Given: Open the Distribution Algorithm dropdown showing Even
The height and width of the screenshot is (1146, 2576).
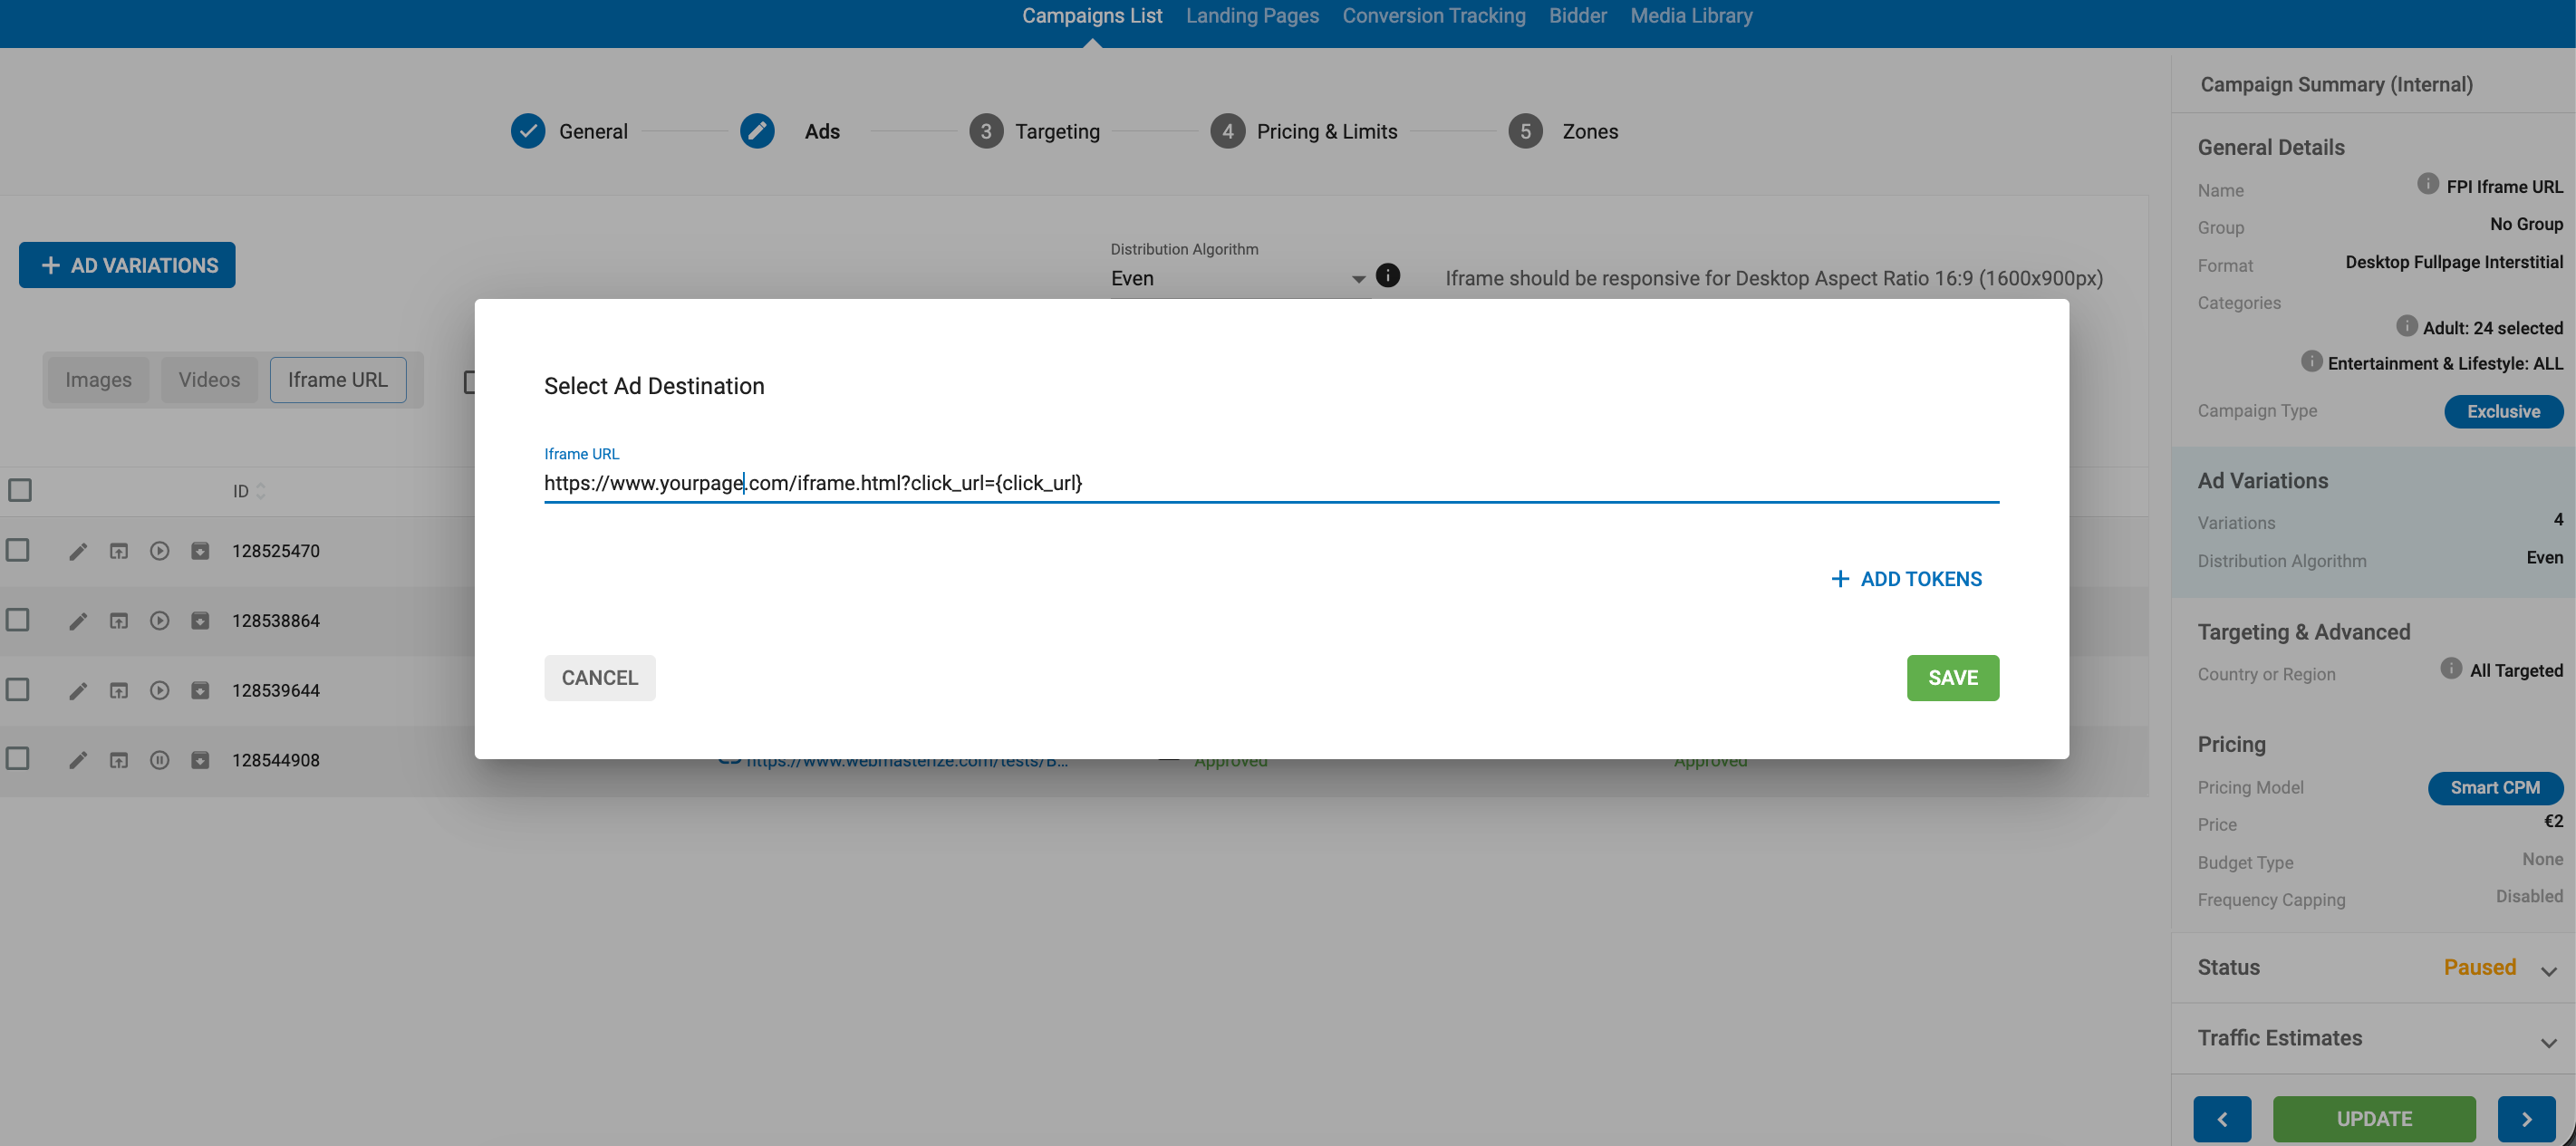Looking at the screenshot, I should 1240,278.
